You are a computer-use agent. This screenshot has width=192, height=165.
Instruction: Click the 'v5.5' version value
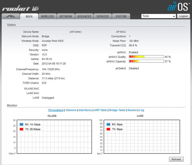(x=44, y=54)
